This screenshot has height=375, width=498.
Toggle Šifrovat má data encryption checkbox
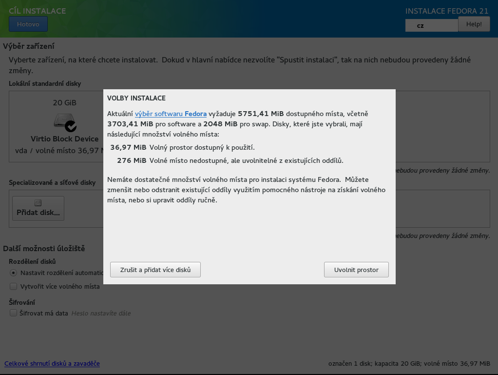14,313
